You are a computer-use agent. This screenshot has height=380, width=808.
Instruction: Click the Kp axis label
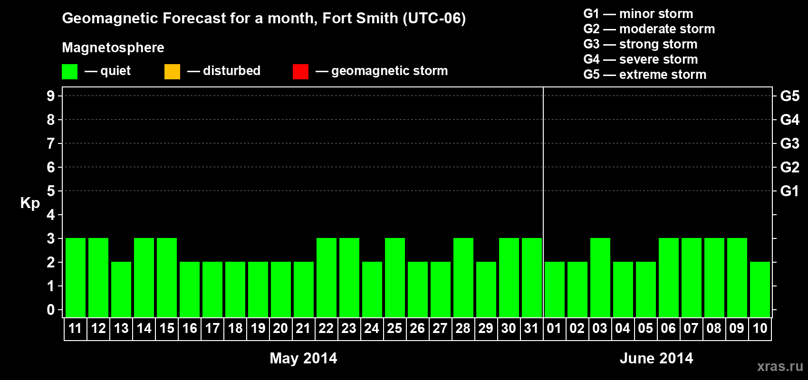point(30,203)
